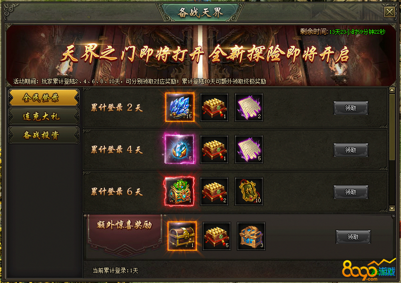Select the golden token reward with quantity 10
401x283 pixels.
coord(249,191)
